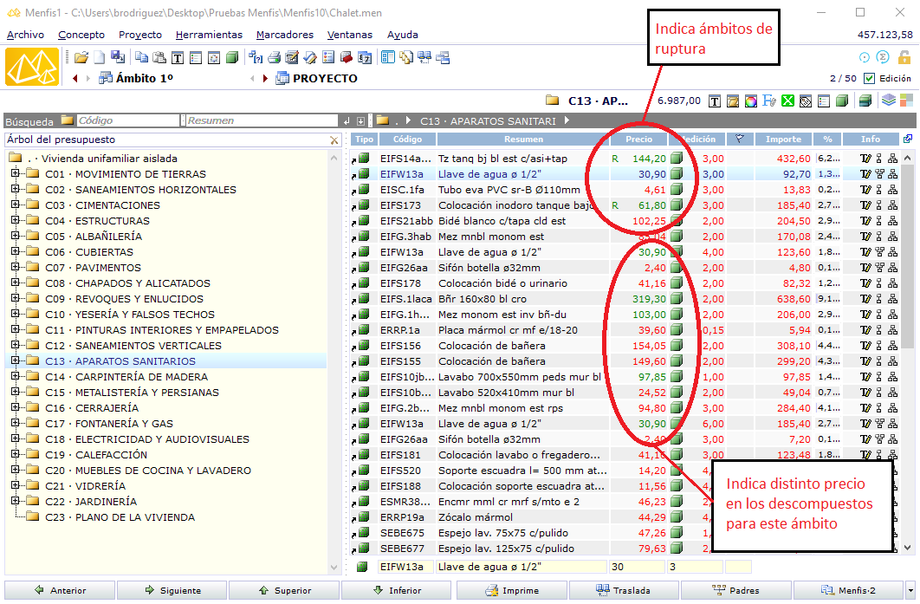Save the budget with the floppy disk icon
This screenshot has height=604, width=920.
[118, 57]
